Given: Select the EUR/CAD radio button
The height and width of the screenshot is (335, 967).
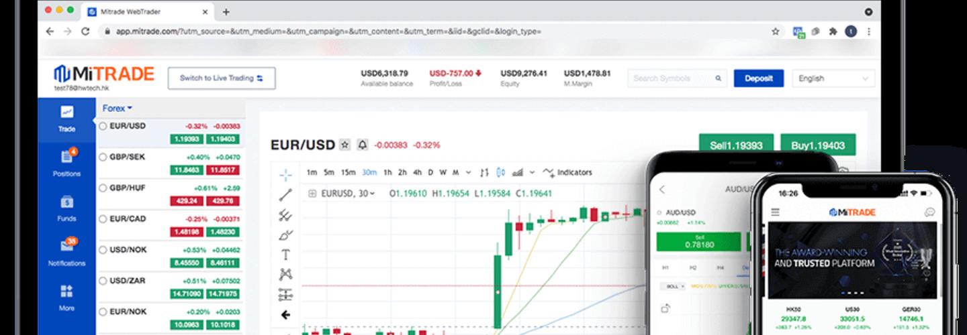Looking at the screenshot, I should [103, 218].
